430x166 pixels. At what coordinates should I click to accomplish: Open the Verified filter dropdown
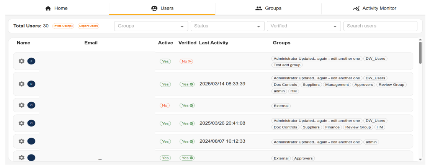(x=304, y=26)
